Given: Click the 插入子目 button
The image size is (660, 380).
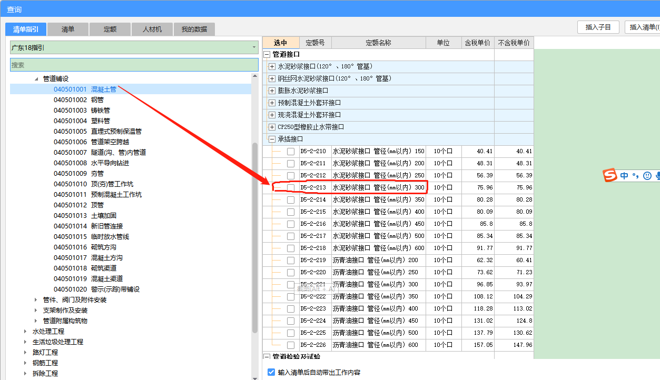Looking at the screenshot, I should click(598, 27).
